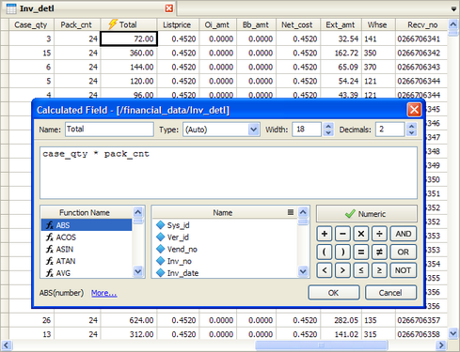
Task: Click the Numeric validation button
Action: [367, 214]
